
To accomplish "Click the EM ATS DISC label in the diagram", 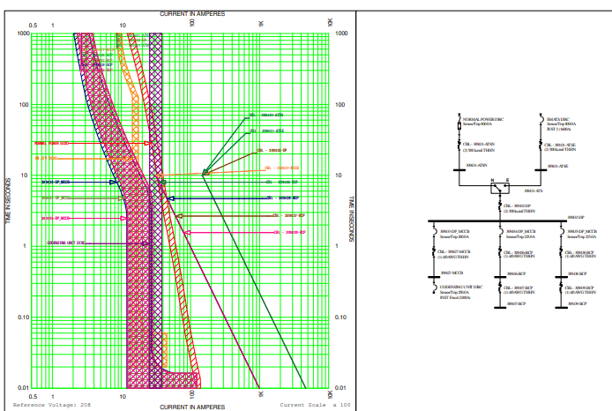I will point(558,119).
